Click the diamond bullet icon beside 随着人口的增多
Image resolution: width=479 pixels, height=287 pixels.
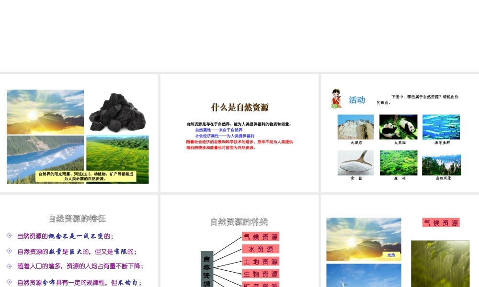pyautogui.click(x=9, y=266)
